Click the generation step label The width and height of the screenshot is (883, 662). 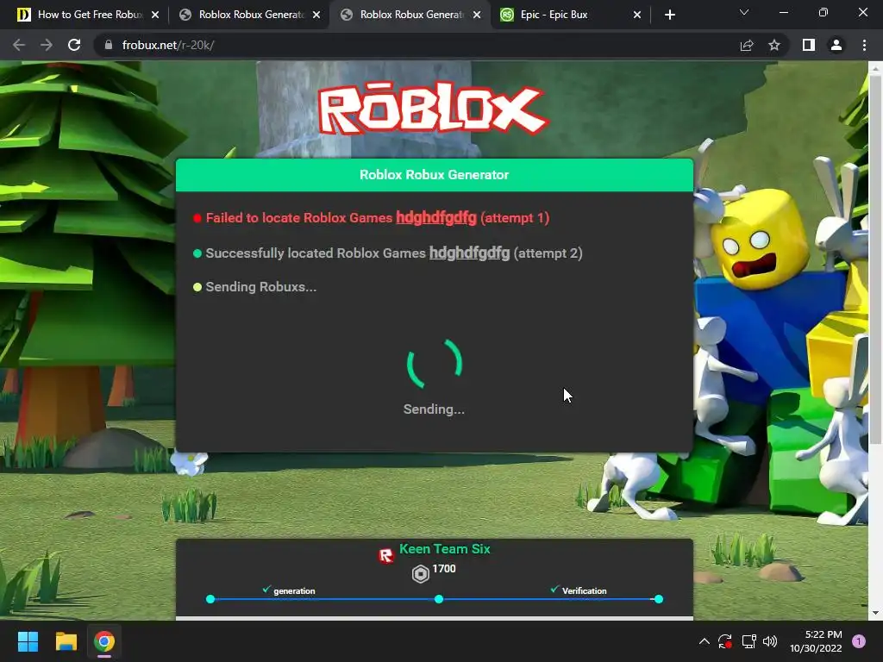[294, 590]
